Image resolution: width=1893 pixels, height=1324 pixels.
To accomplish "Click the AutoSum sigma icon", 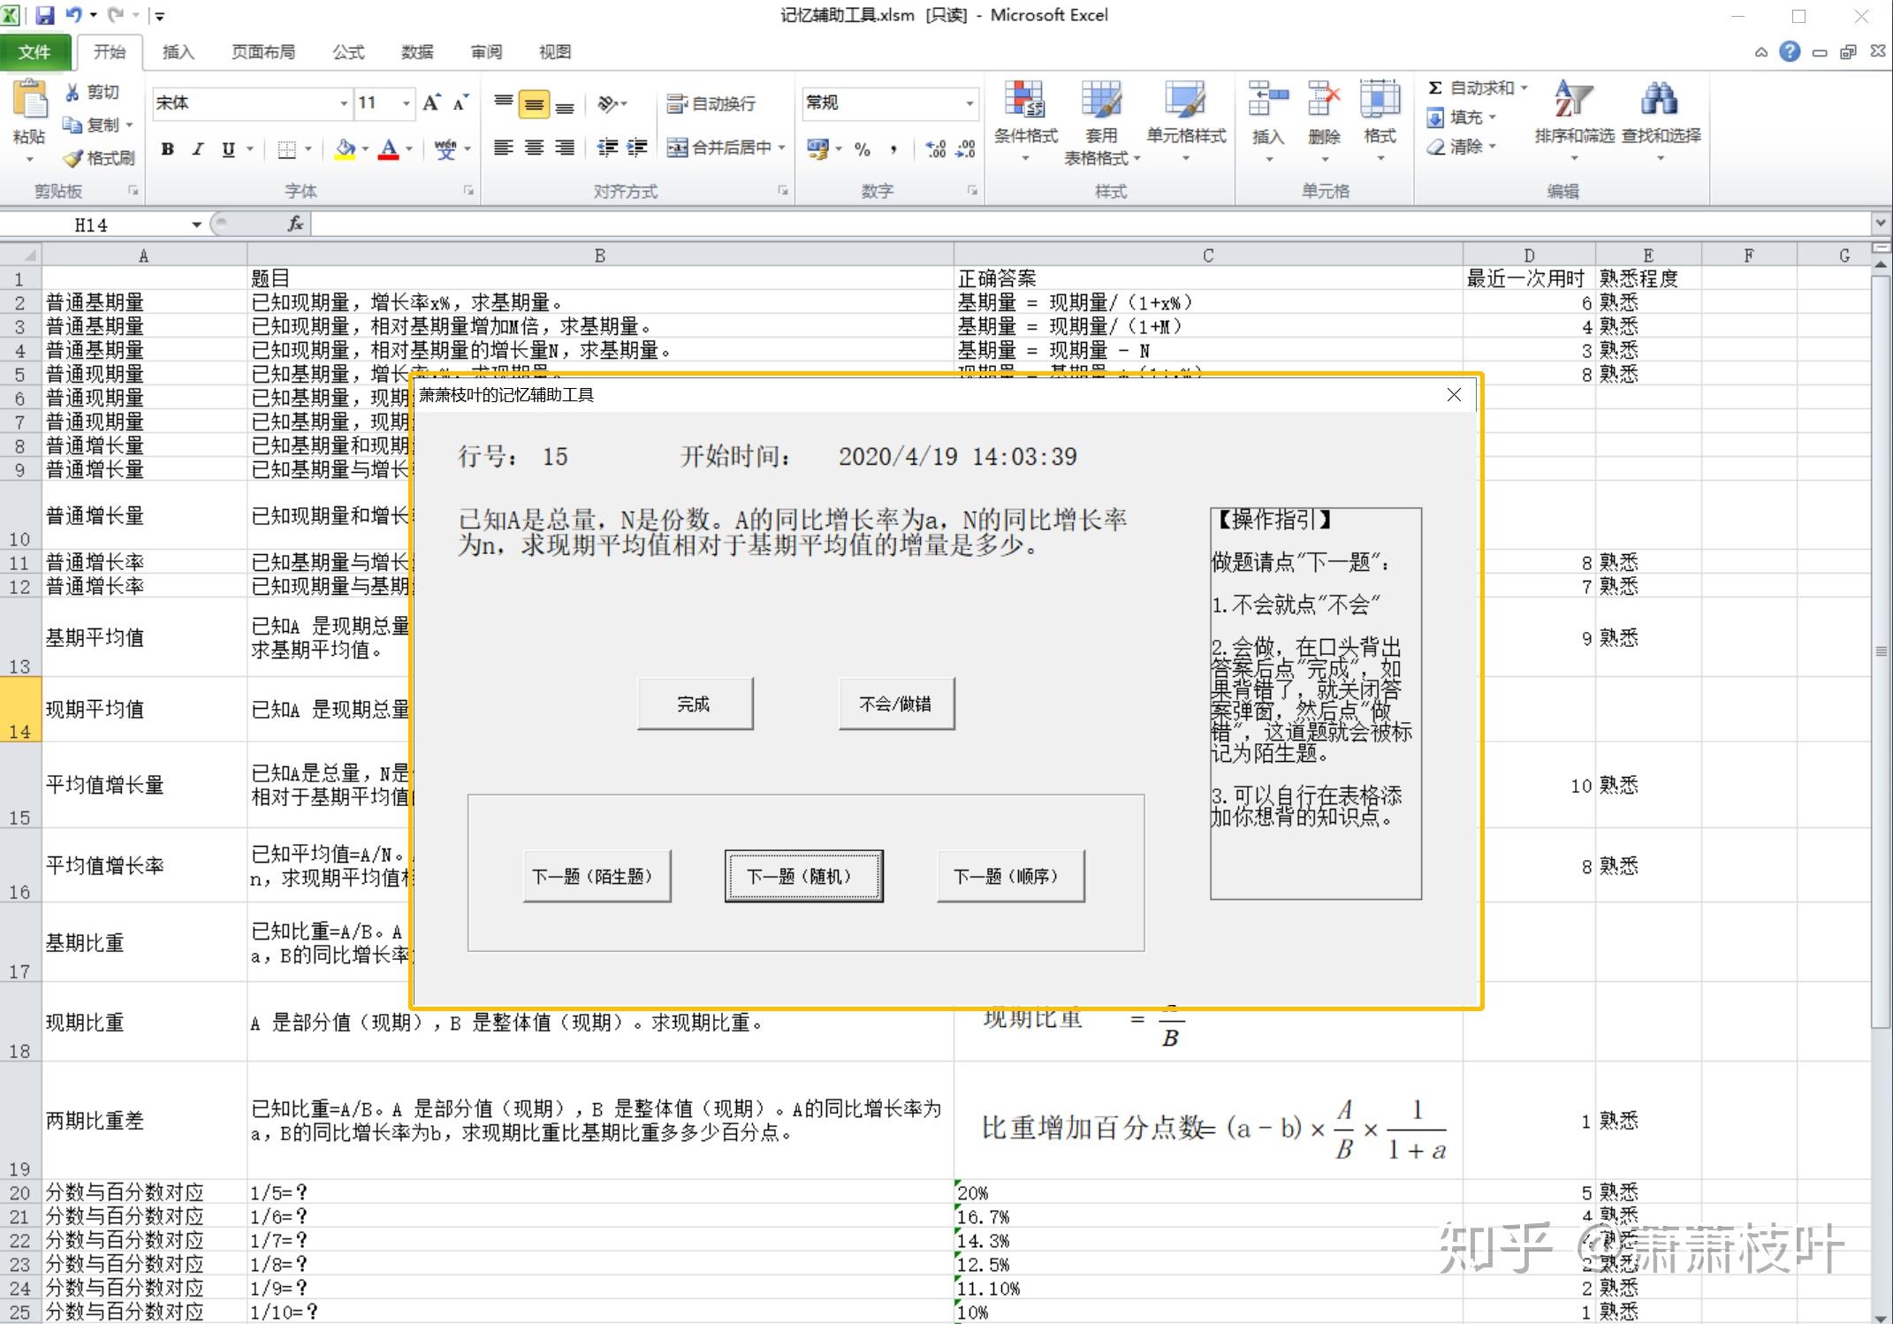I will (1435, 88).
